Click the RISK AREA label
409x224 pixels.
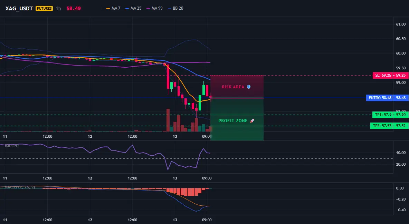236,87
